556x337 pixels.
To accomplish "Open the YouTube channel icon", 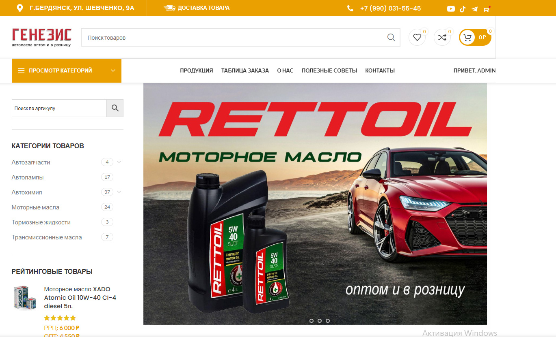I will pos(451,9).
